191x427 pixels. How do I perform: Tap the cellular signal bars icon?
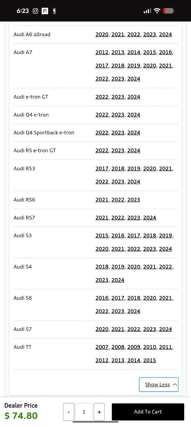[147, 11]
